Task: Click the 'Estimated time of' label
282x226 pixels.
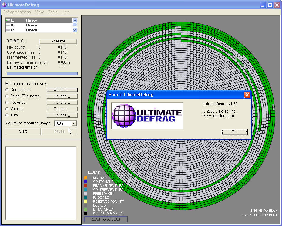Action: point(22,67)
